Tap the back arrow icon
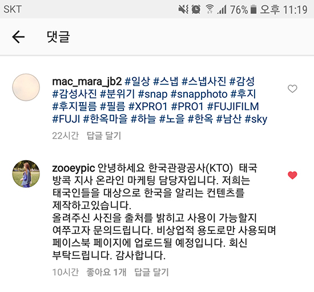The width and height of the screenshot is (314, 292). tap(18, 37)
